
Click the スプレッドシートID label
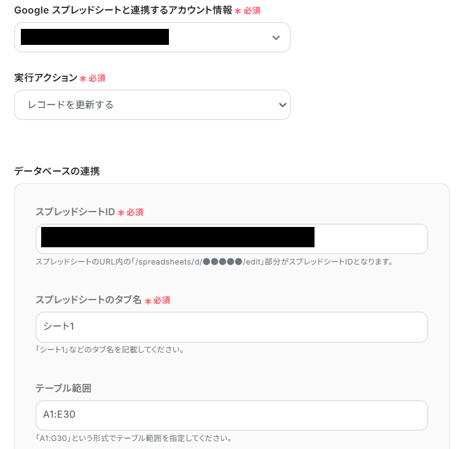[x=75, y=212]
